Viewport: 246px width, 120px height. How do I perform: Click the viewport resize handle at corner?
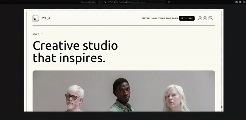[x=222, y=110]
